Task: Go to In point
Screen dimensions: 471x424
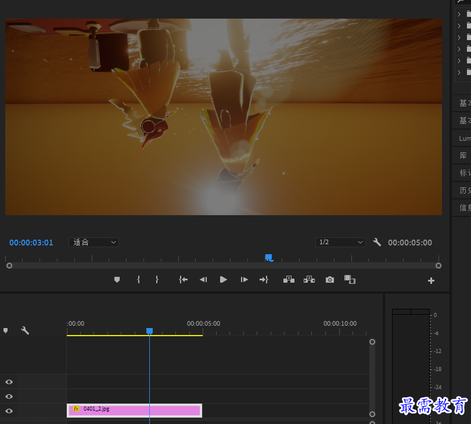Action: 184,280
